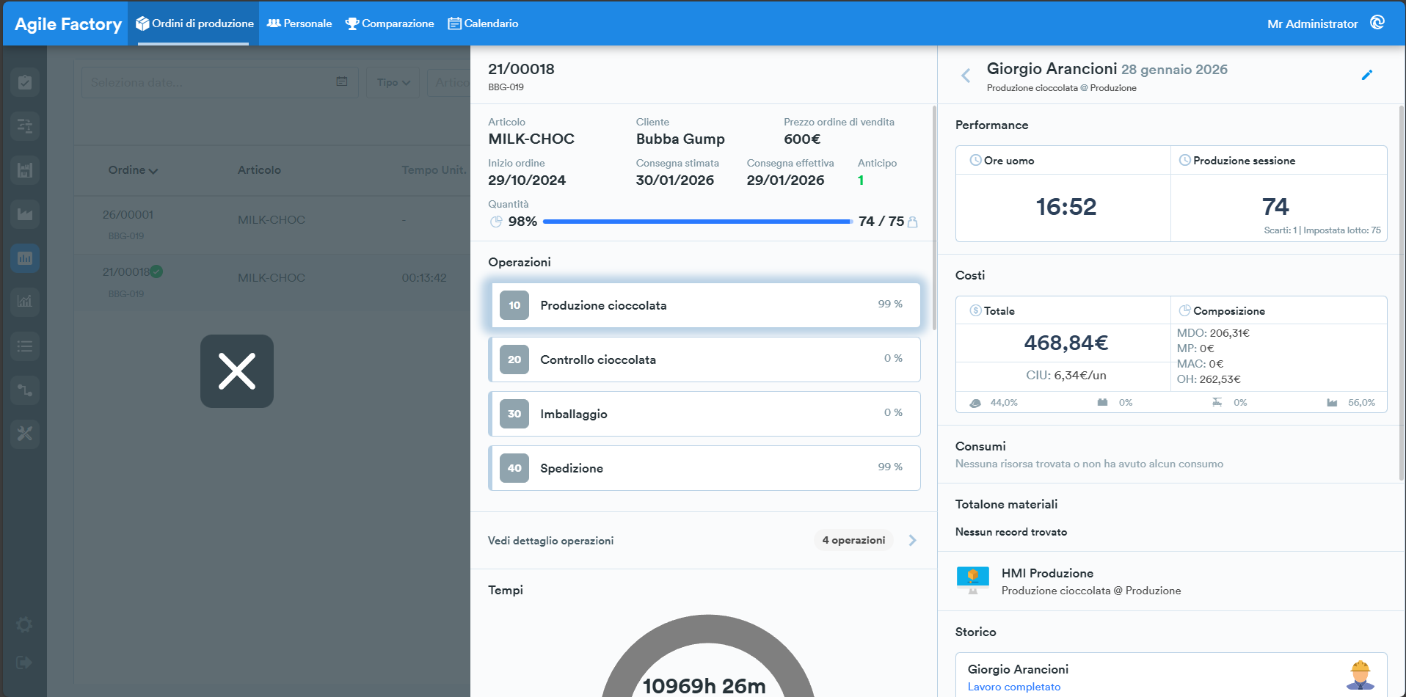Image resolution: width=1406 pixels, height=697 pixels.
Task: Switch to the Personale tab
Action: (299, 23)
